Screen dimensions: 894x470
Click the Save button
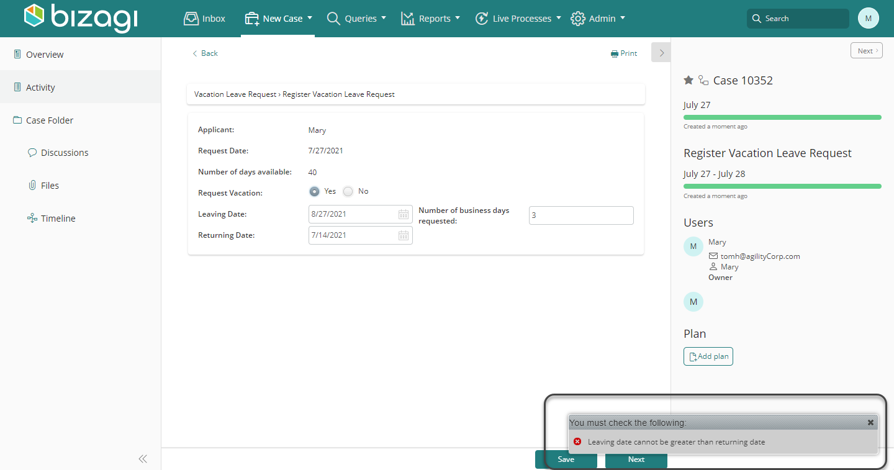(566, 459)
